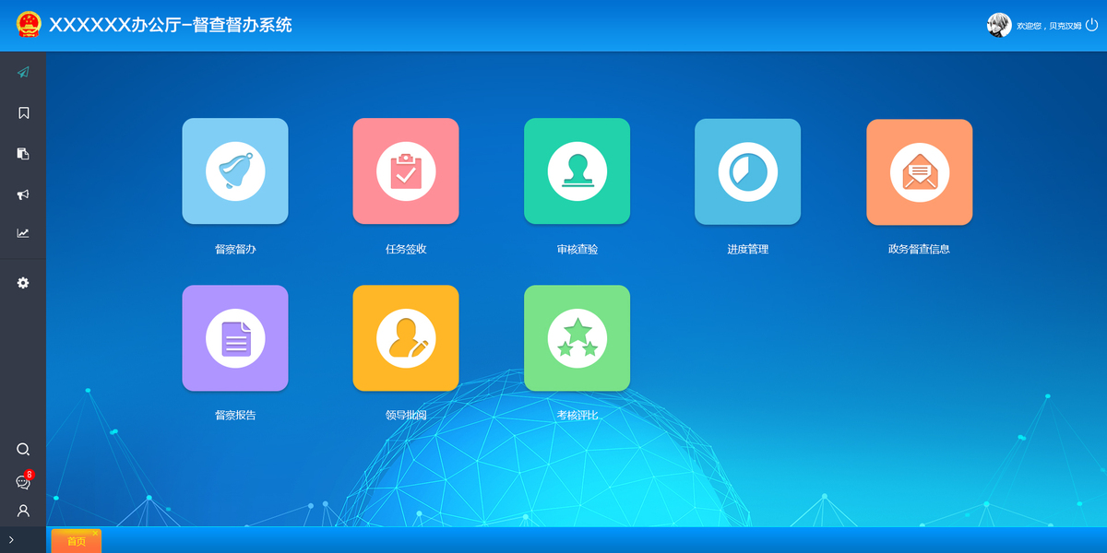Viewport: 1107px width, 553px height.
Task: Click the search magnifier sidebar icon
Action: 23,449
